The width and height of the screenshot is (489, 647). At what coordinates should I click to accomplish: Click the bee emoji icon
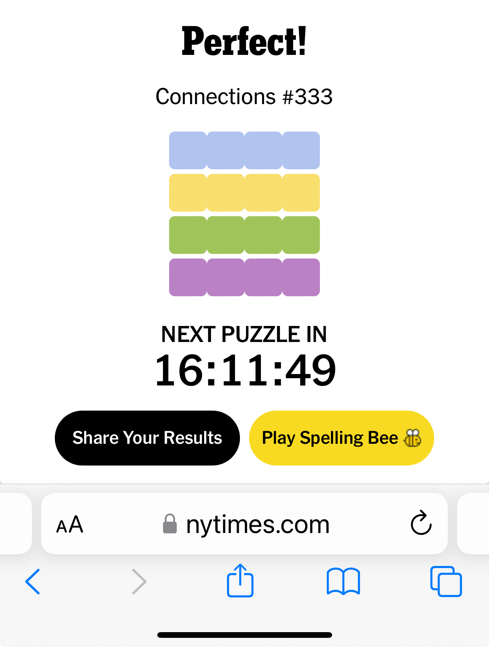tap(412, 438)
